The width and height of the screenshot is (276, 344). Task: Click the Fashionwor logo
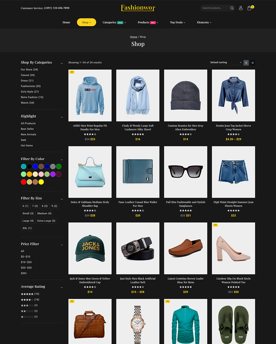click(138, 8)
